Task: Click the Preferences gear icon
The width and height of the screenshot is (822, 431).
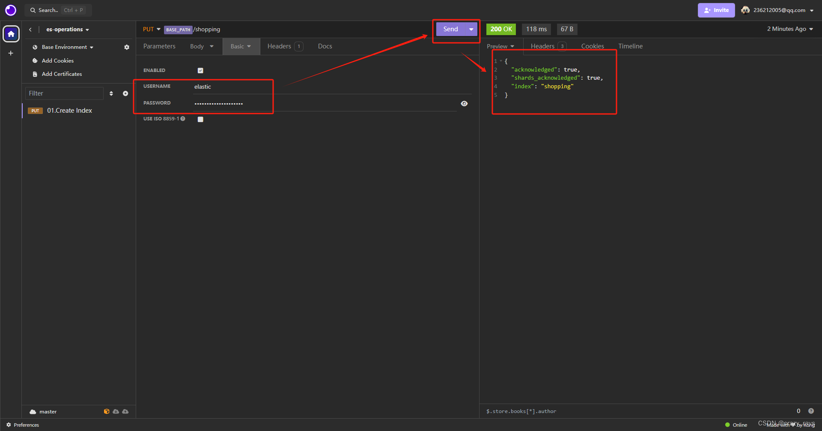Action: click(9, 425)
